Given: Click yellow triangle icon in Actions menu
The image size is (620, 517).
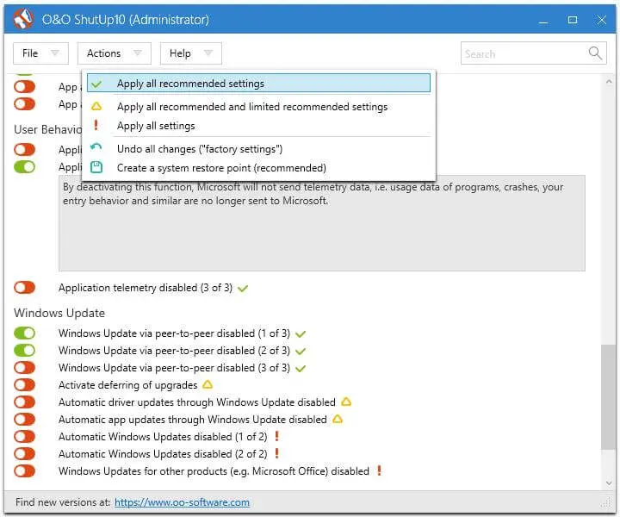Looking at the screenshot, I should pyautogui.click(x=96, y=106).
